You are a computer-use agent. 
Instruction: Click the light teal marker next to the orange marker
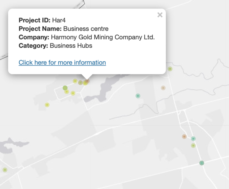pos(193,139)
